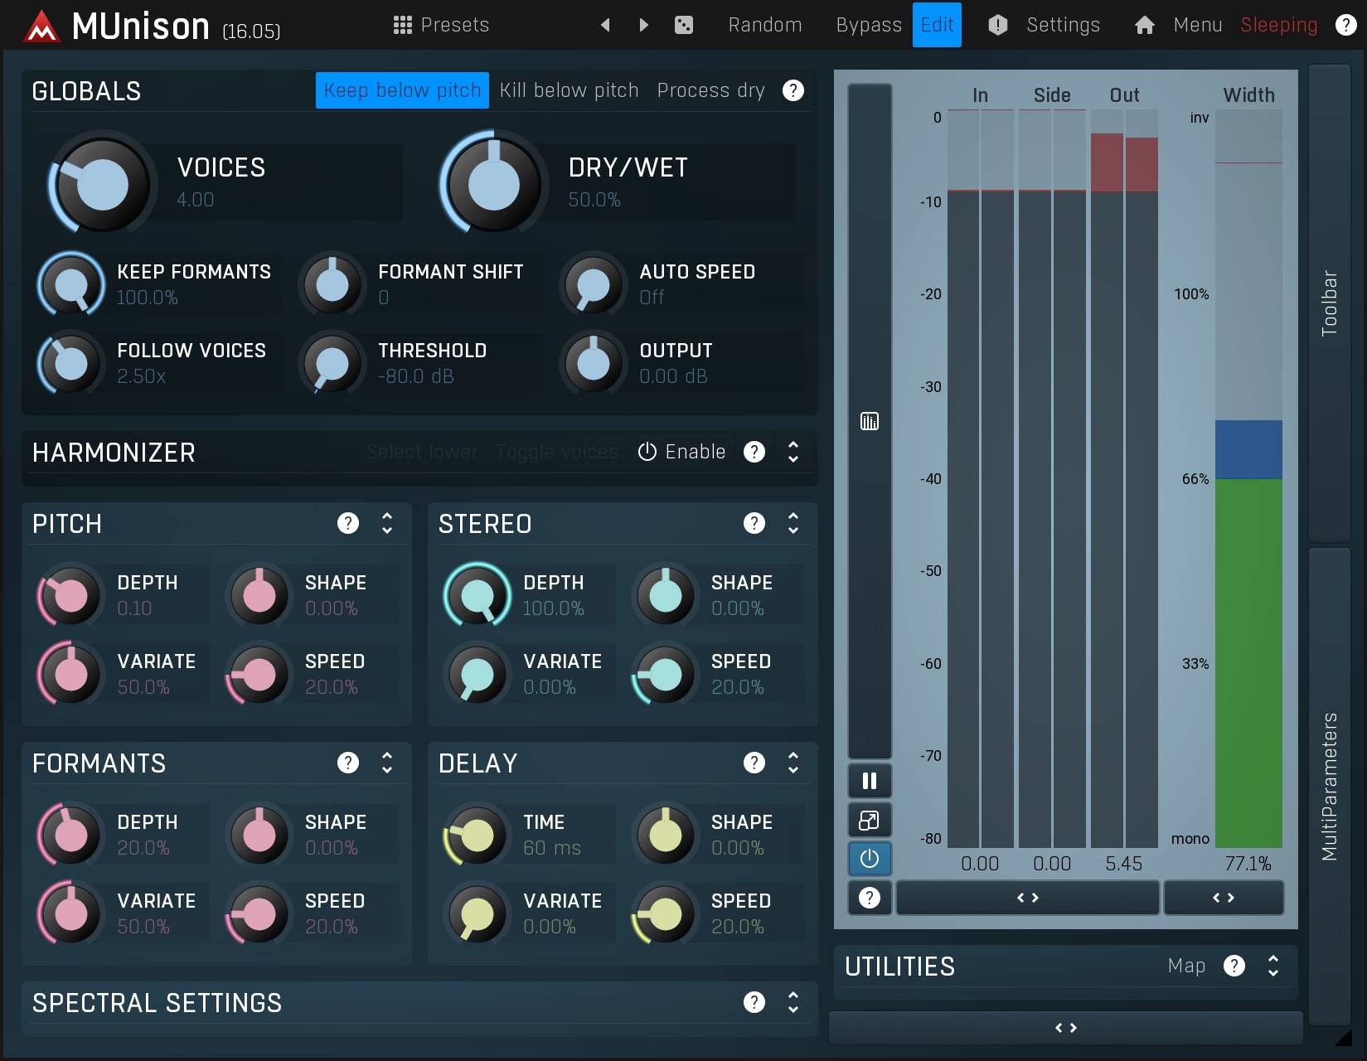Image resolution: width=1367 pixels, height=1061 pixels.
Task: Expand Width meter arrows button
Action: coord(1224,898)
